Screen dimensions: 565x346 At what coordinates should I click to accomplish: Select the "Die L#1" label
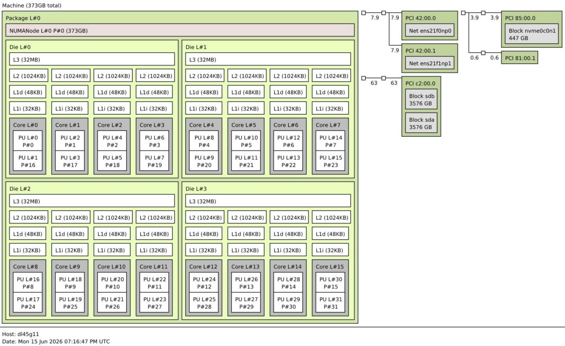pyautogui.click(x=196, y=47)
